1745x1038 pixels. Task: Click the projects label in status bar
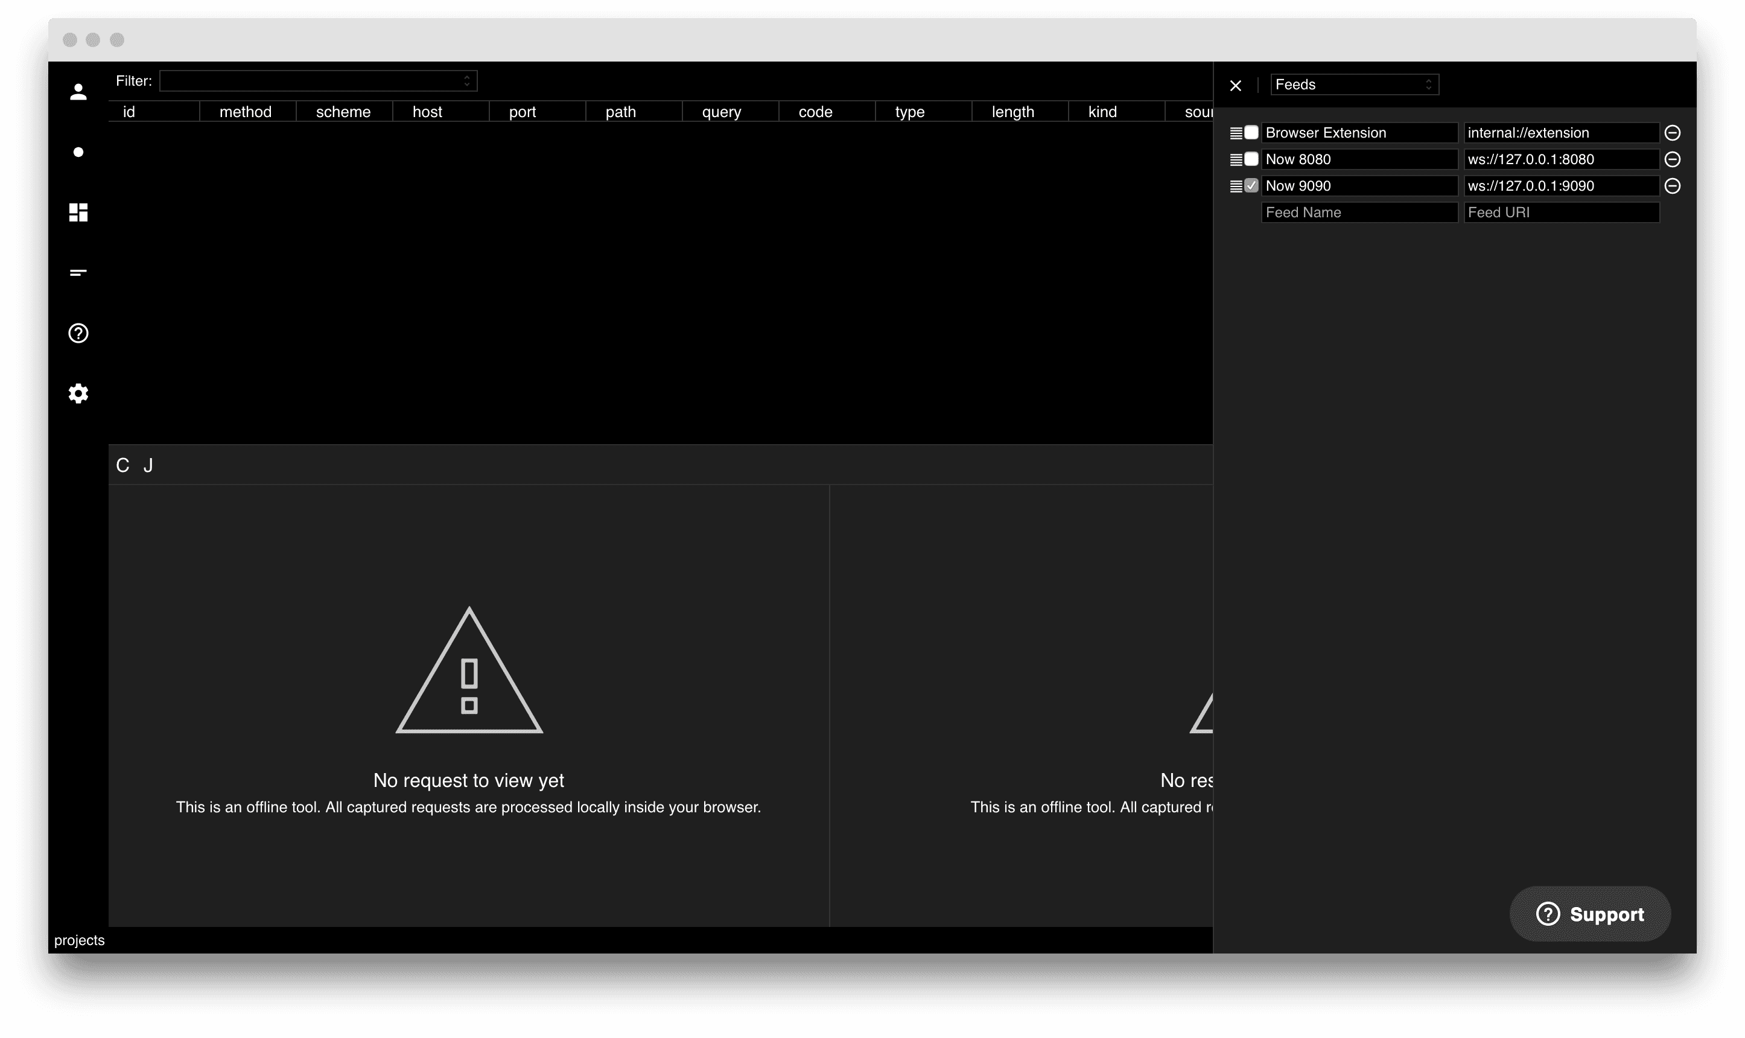point(79,940)
